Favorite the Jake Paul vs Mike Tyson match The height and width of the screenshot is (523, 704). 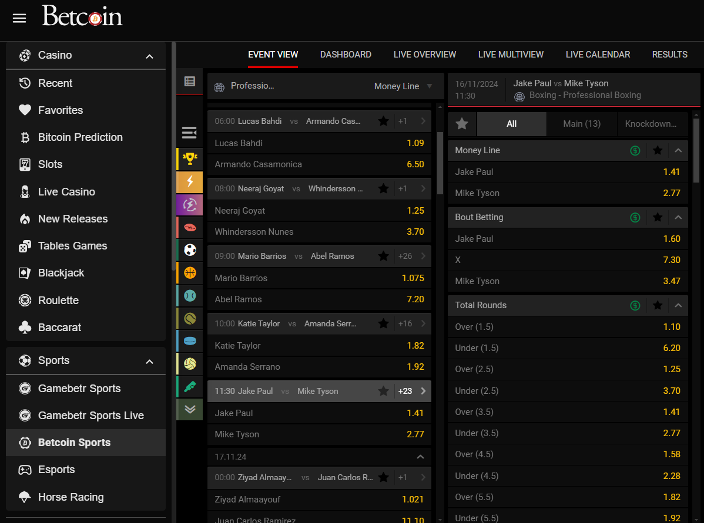(383, 391)
